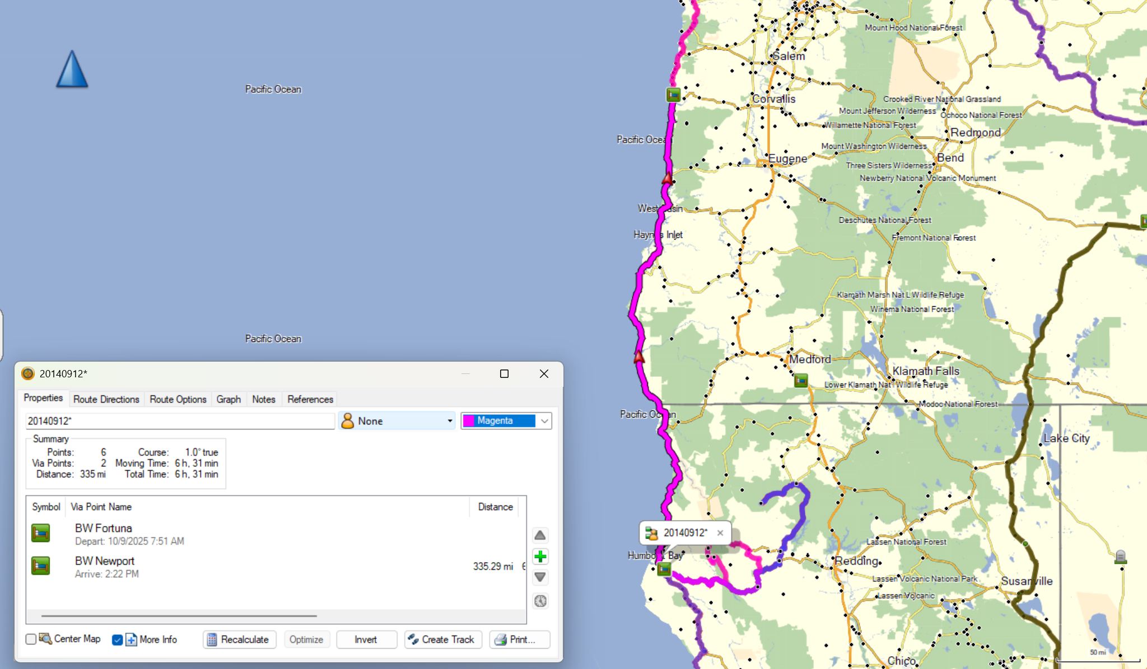
Task: Uncheck the More Info checkbox
Action: (x=117, y=639)
